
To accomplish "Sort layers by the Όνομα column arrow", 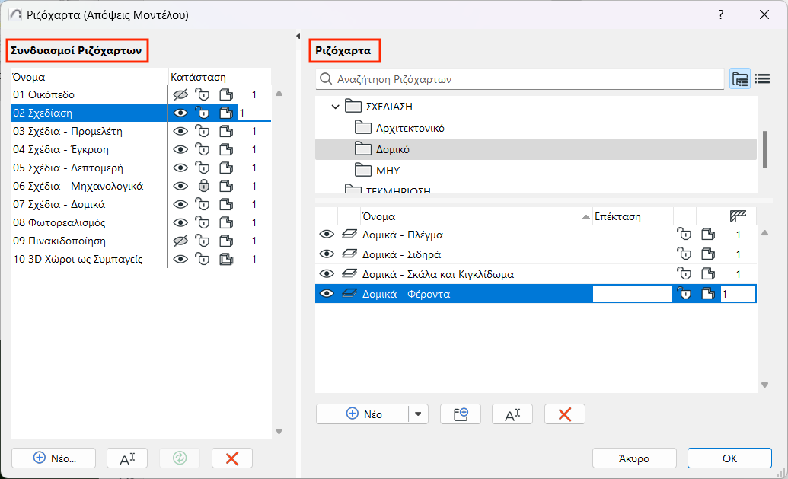I will point(585,216).
